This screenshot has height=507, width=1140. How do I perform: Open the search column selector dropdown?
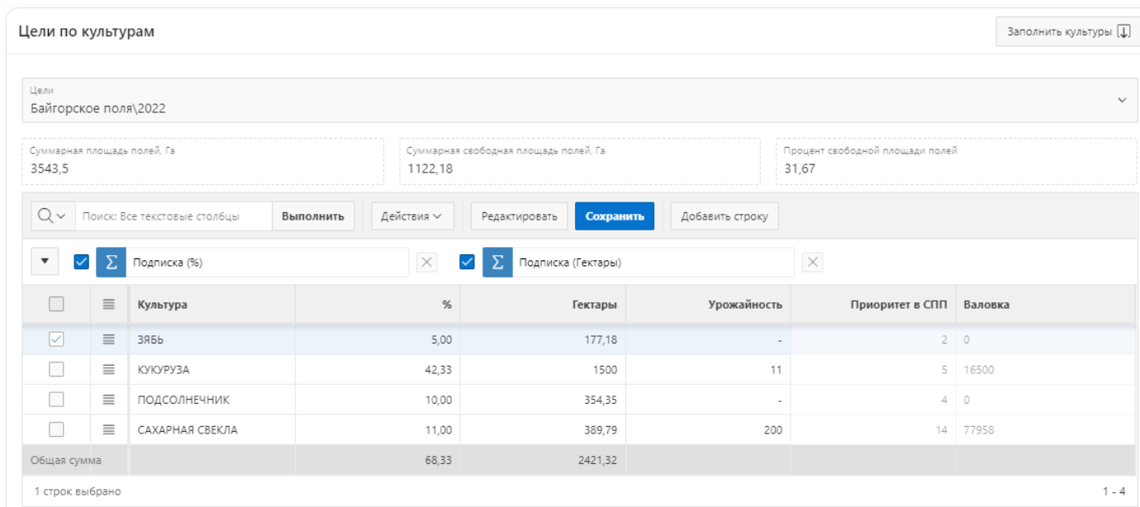52,216
